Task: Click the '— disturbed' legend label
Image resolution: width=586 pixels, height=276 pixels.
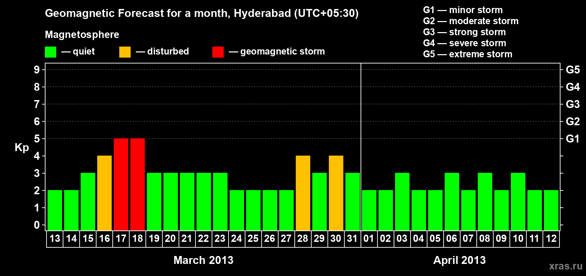Action: pyautogui.click(x=162, y=51)
